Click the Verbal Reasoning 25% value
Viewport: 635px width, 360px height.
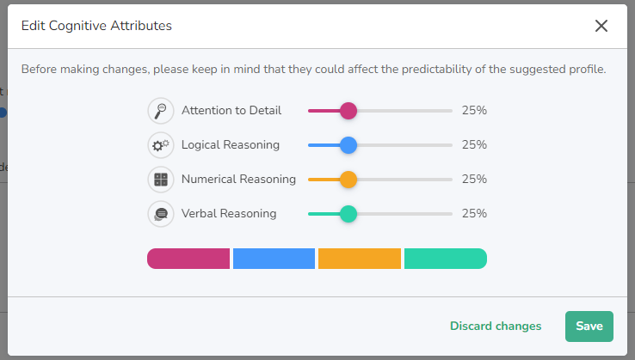coord(474,214)
